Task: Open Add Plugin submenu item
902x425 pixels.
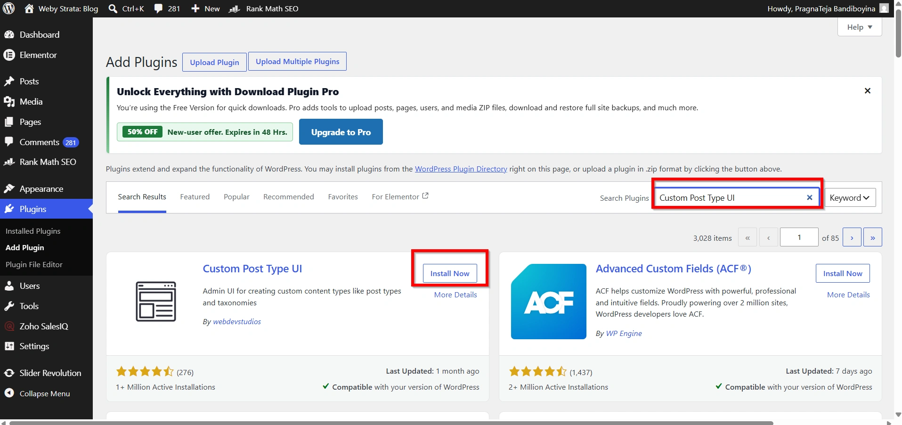Action: (x=25, y=248)
